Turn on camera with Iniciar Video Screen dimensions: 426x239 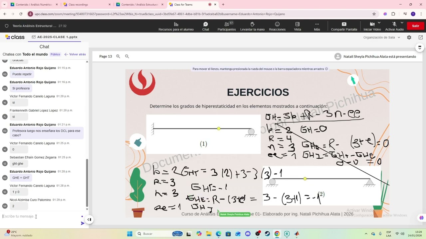coord(372,27)
